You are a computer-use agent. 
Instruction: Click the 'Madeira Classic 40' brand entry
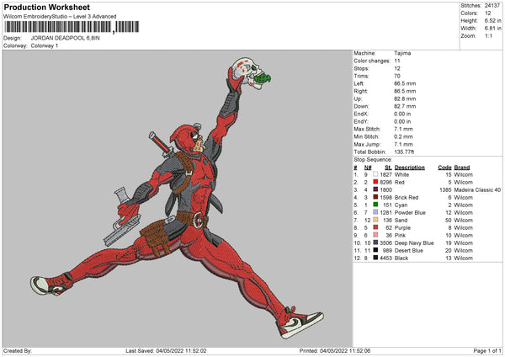(x=477, y=189)
